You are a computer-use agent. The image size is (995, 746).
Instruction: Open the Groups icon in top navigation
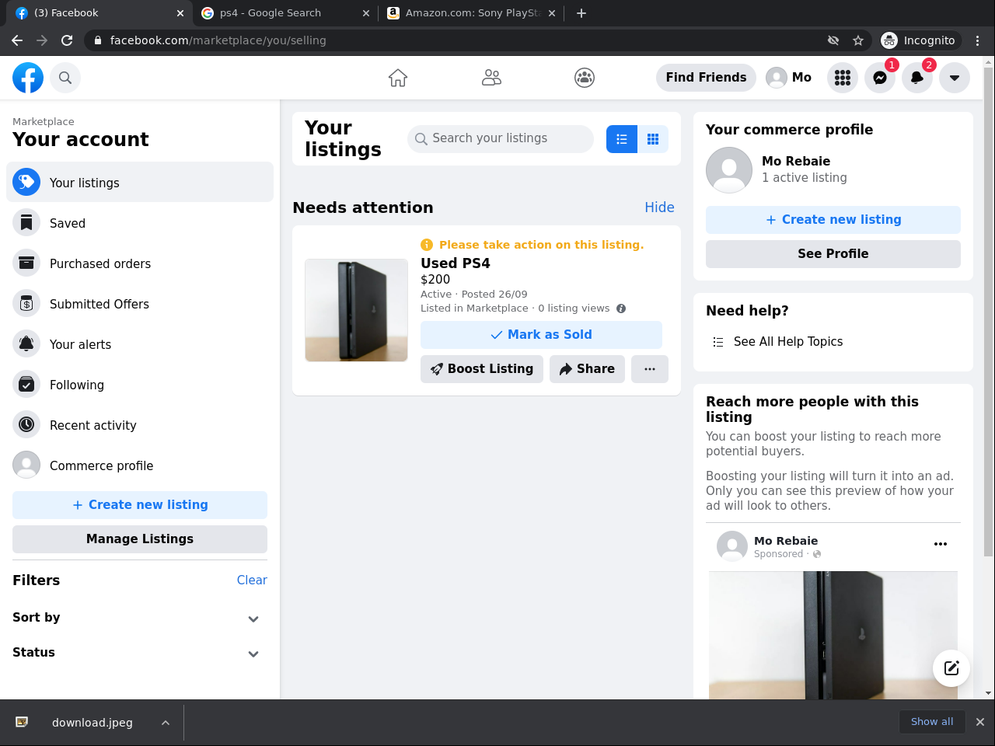(x=585, y=78)
